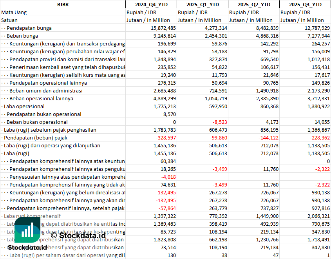Click per-share value 47
This screenshot has width=331, height=259.
click(276, 255)
